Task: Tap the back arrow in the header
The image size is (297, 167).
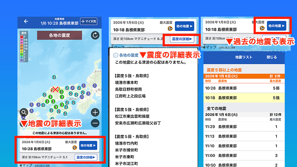Action: pyautogui.click(x=26, y=22)
